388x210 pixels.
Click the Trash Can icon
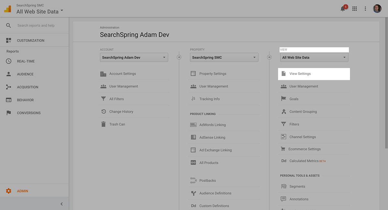[x=103, y=124]
